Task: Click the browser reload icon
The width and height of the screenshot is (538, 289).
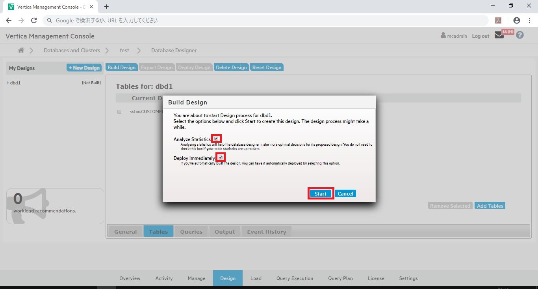Action: point(34,20)
